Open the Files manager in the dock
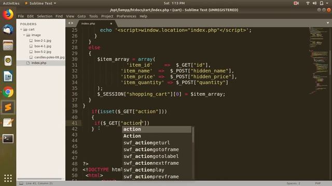 [x=8, y=45]
